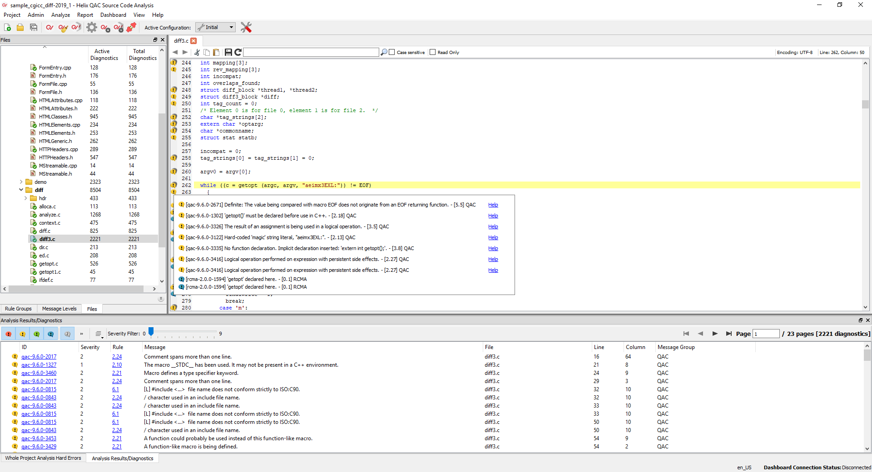
Task: Open the qac-9.6.0-1327 diagnostic ID link
Action: pos(39,365)
